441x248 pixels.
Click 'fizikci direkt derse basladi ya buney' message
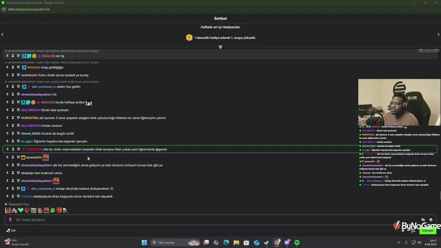pos(63,75)
